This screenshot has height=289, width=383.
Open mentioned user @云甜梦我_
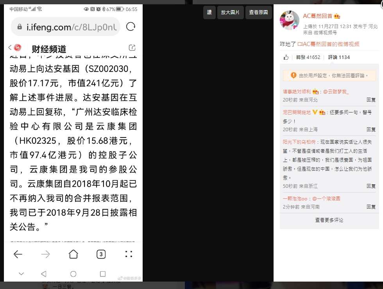[336, 91]
